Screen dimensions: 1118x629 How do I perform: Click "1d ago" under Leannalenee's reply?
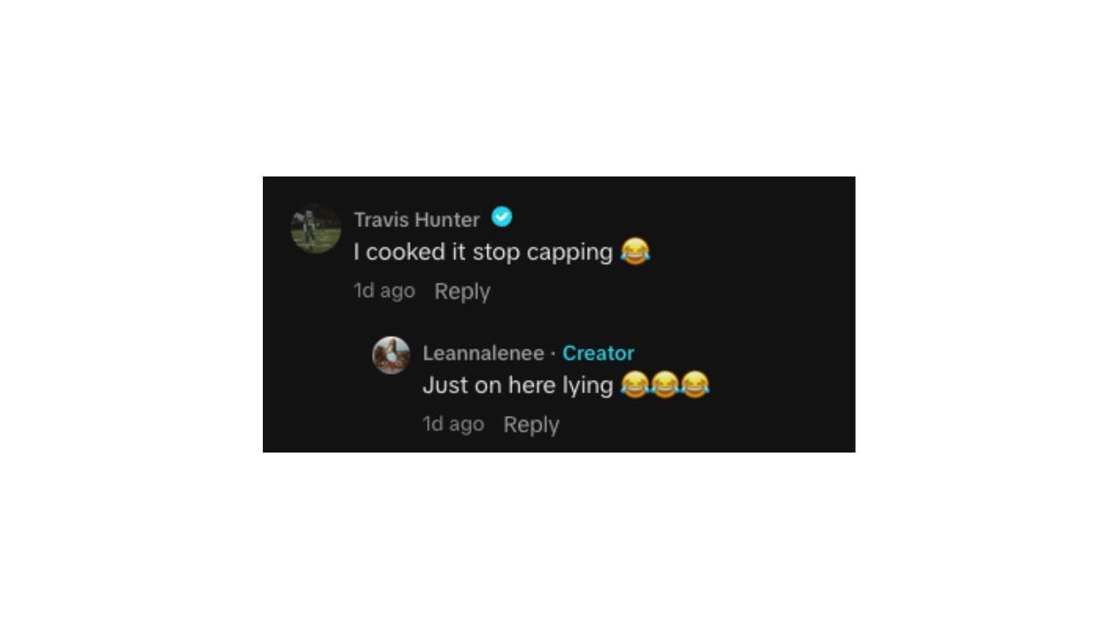(x=453, y=424)
